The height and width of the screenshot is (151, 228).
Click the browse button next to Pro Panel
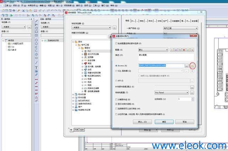coord(192,92)
